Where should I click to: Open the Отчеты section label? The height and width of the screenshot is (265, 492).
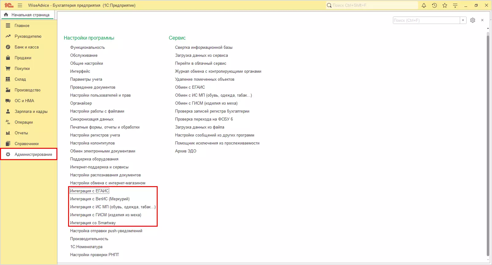coord(21,133)
